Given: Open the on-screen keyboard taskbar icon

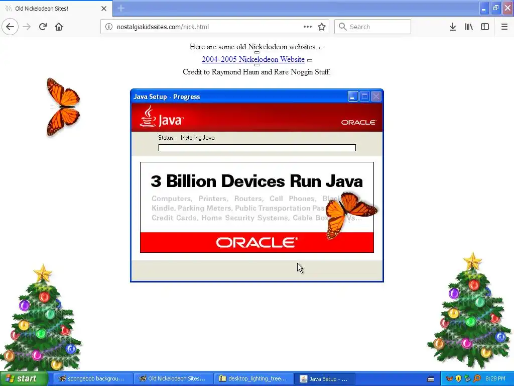Looking at the screenshot, I should pos(431,379).
